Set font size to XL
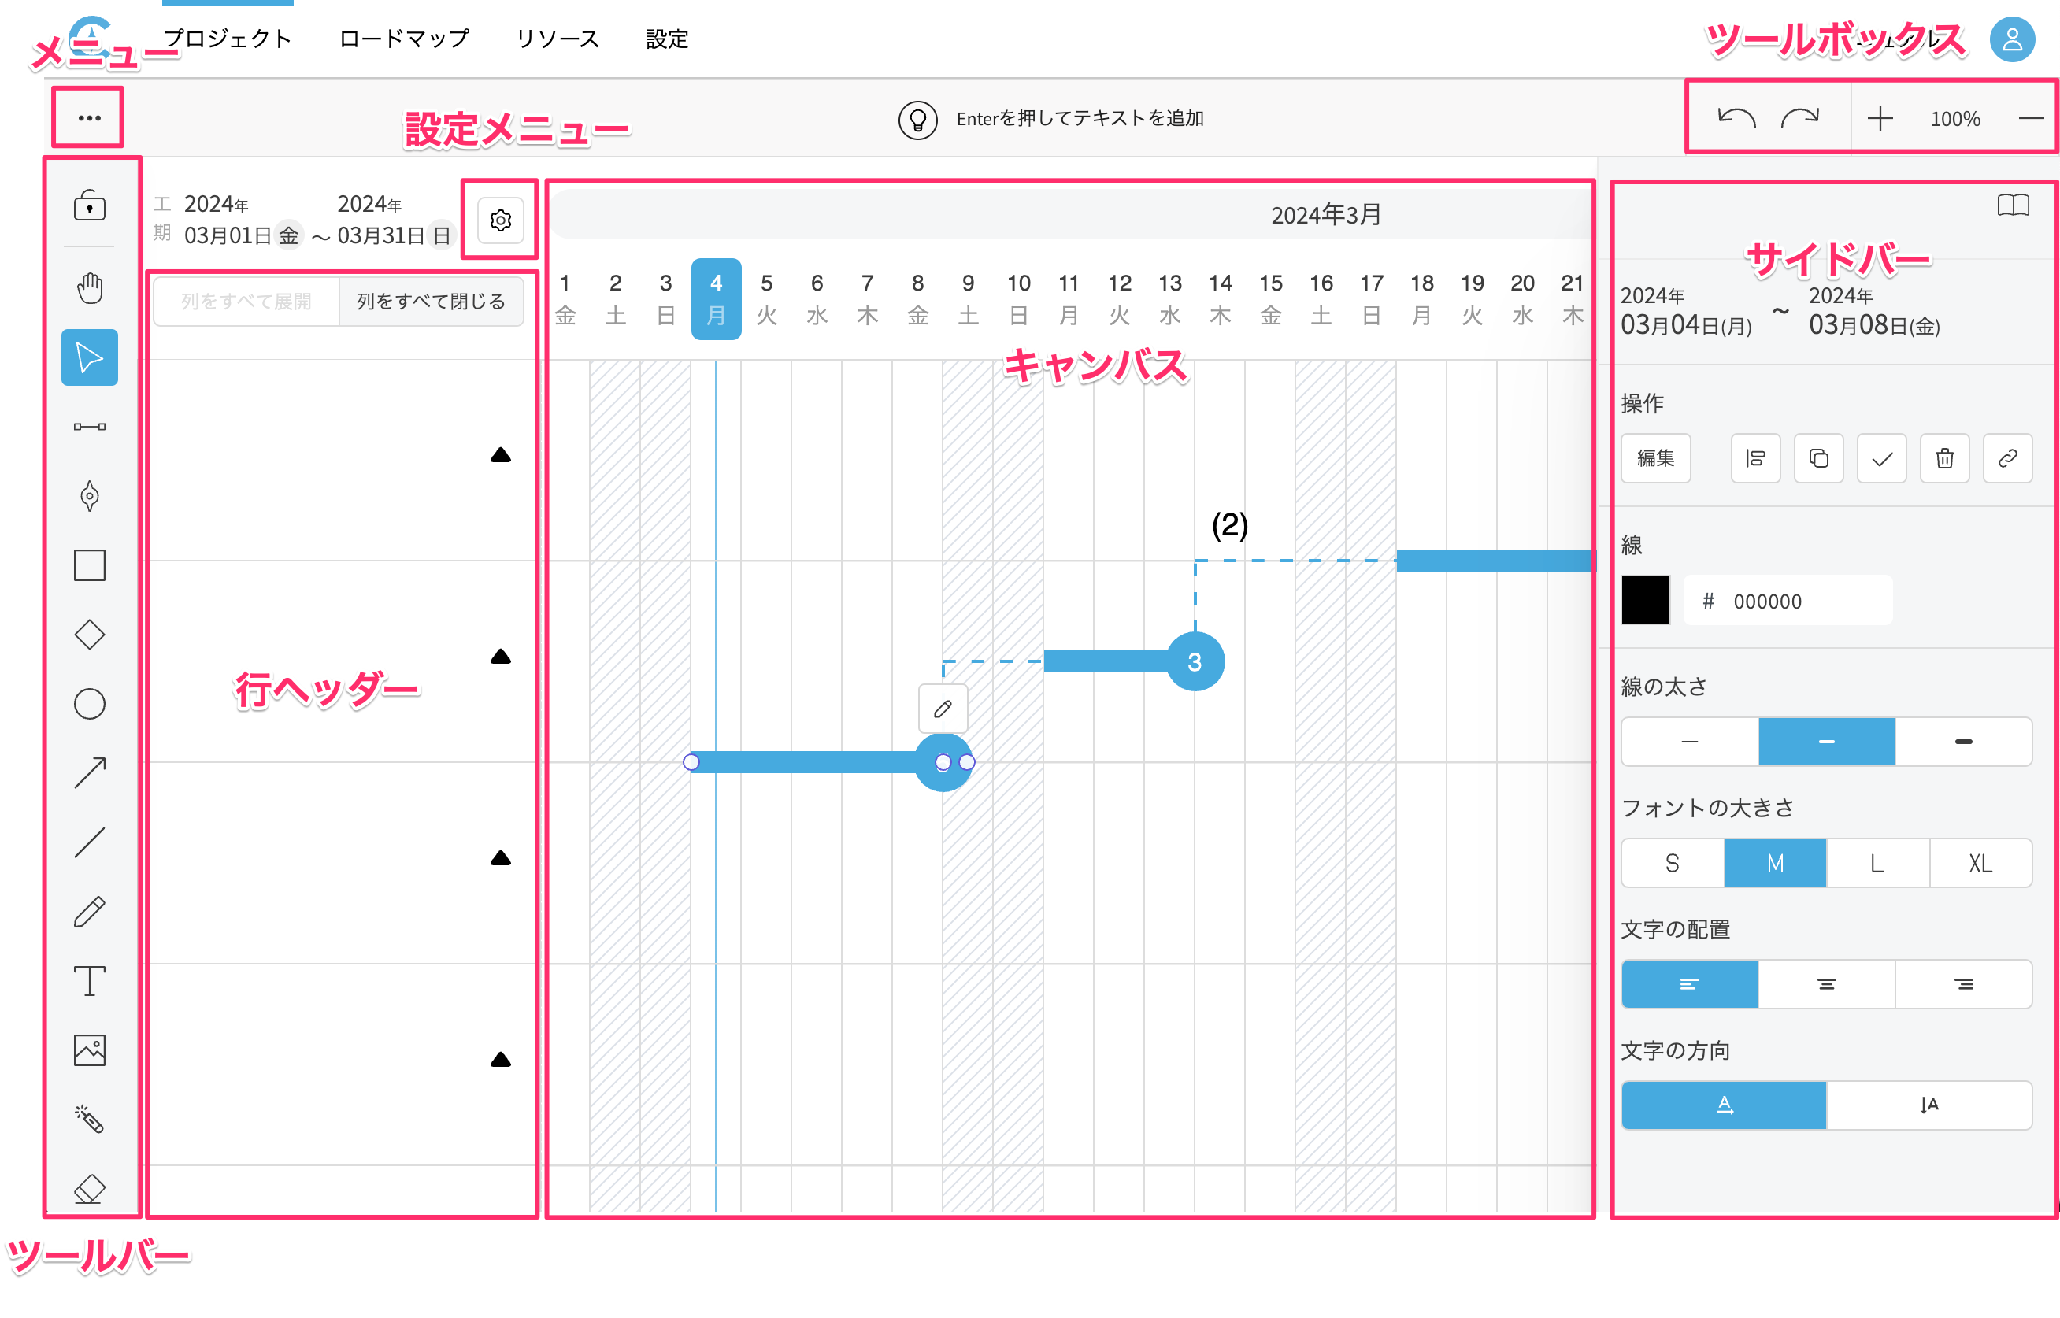Image resolution: width=2060 pixels, height=1318 pixels. click(1980, 864)
